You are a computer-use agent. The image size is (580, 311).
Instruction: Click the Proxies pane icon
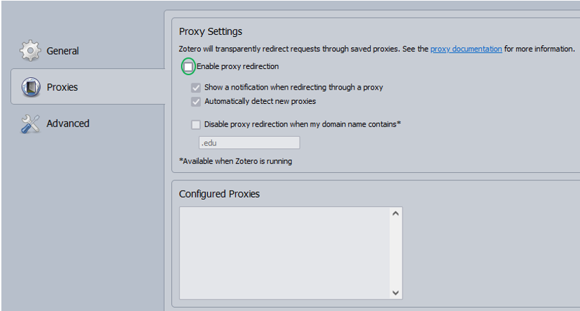[x=30, y=87]
